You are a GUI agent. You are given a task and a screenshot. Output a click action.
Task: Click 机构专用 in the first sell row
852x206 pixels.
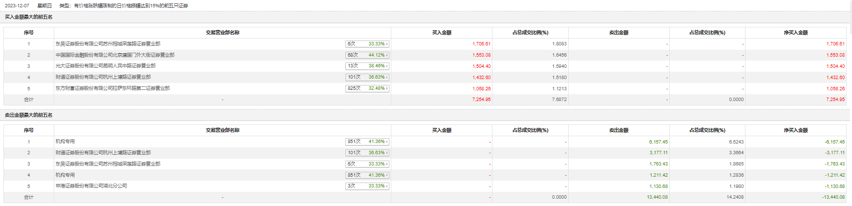65,142
